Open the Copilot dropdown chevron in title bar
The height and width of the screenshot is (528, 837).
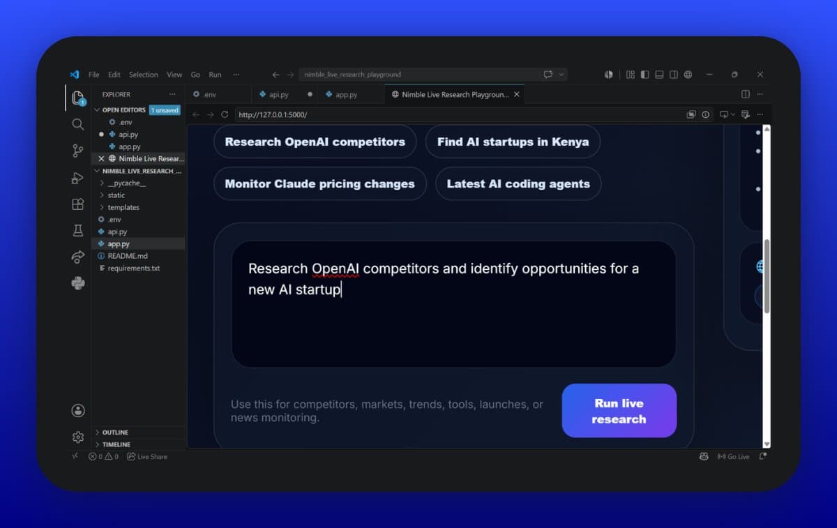(x=561, y=75)
